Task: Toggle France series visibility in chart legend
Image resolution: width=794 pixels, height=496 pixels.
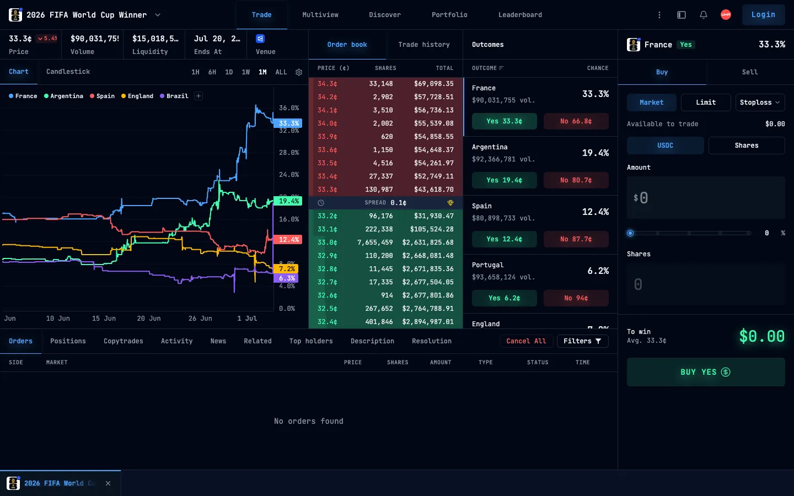Action: 23,96
